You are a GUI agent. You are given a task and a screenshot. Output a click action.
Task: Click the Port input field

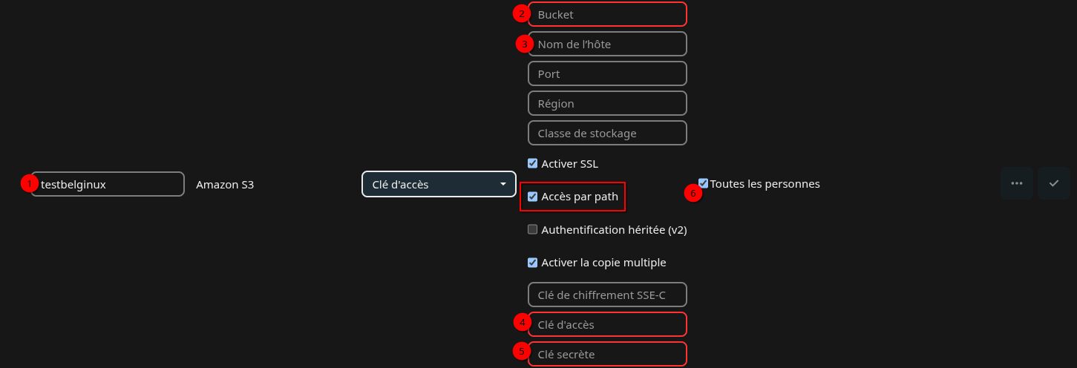tap(607, 73)
